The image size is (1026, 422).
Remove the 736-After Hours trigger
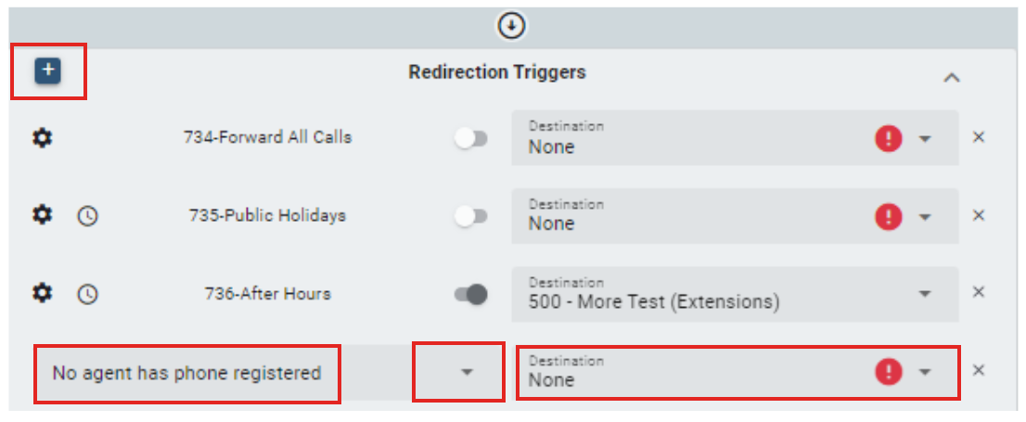[x=978, y=292]
